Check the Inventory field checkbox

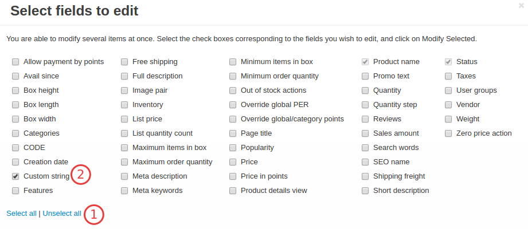coord(124,105)
